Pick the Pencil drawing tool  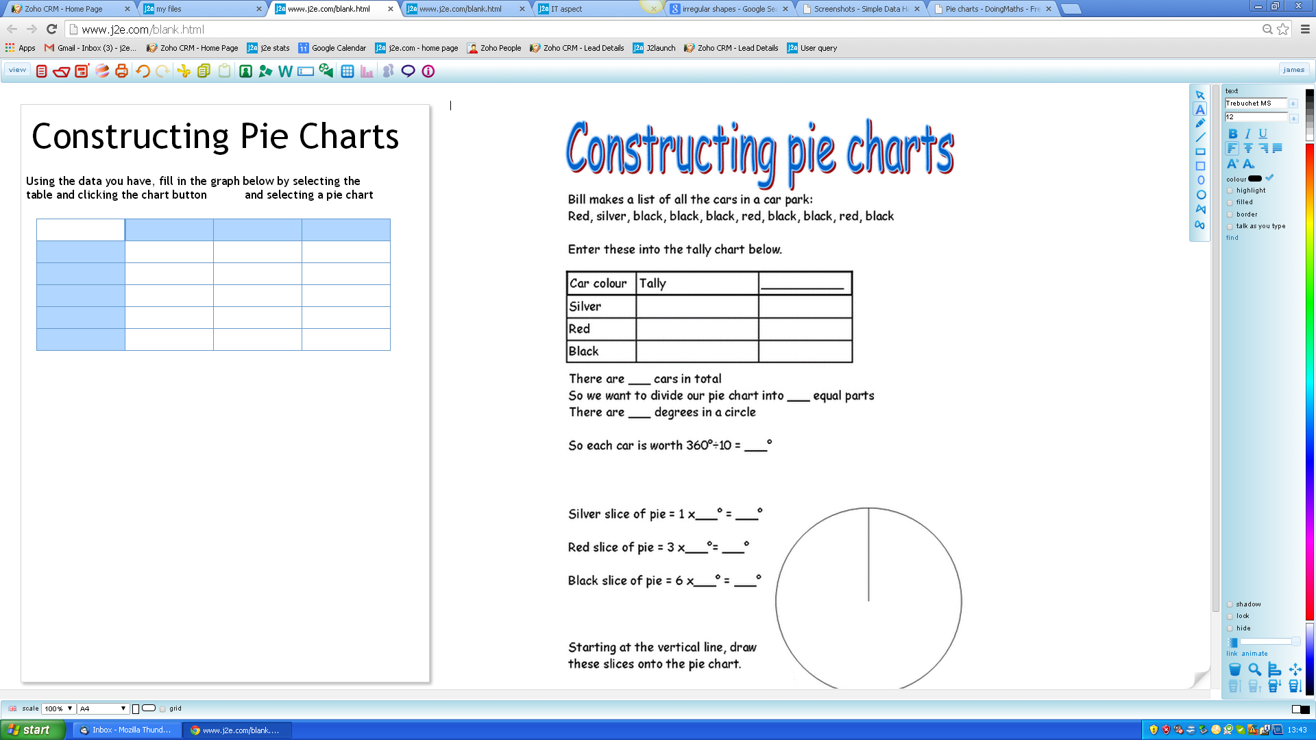[1200, 121]
